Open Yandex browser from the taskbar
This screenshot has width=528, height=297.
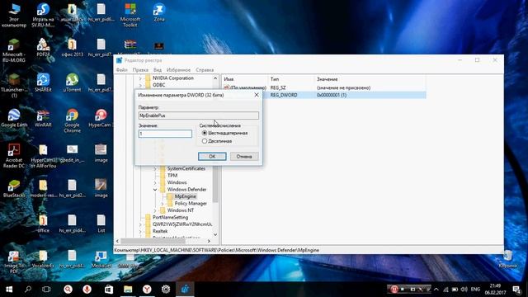147,290
